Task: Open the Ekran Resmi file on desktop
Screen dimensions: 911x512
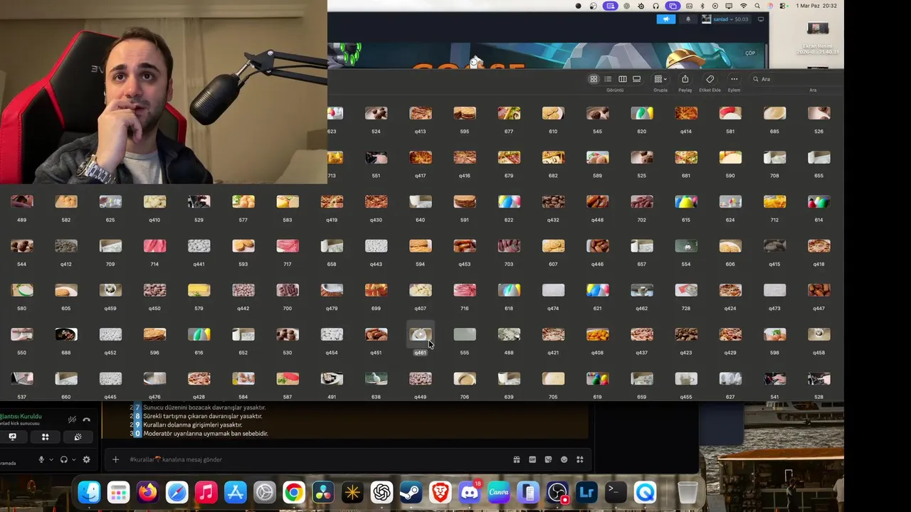Action: coord(818,28)
